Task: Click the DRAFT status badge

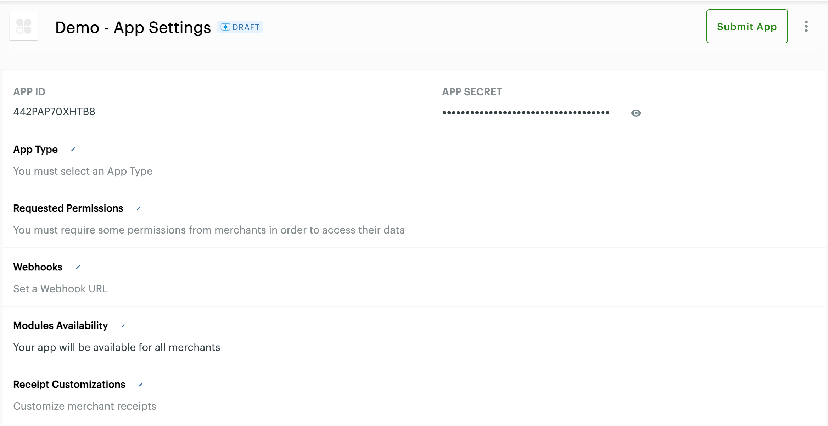Action: pos(240,27)
